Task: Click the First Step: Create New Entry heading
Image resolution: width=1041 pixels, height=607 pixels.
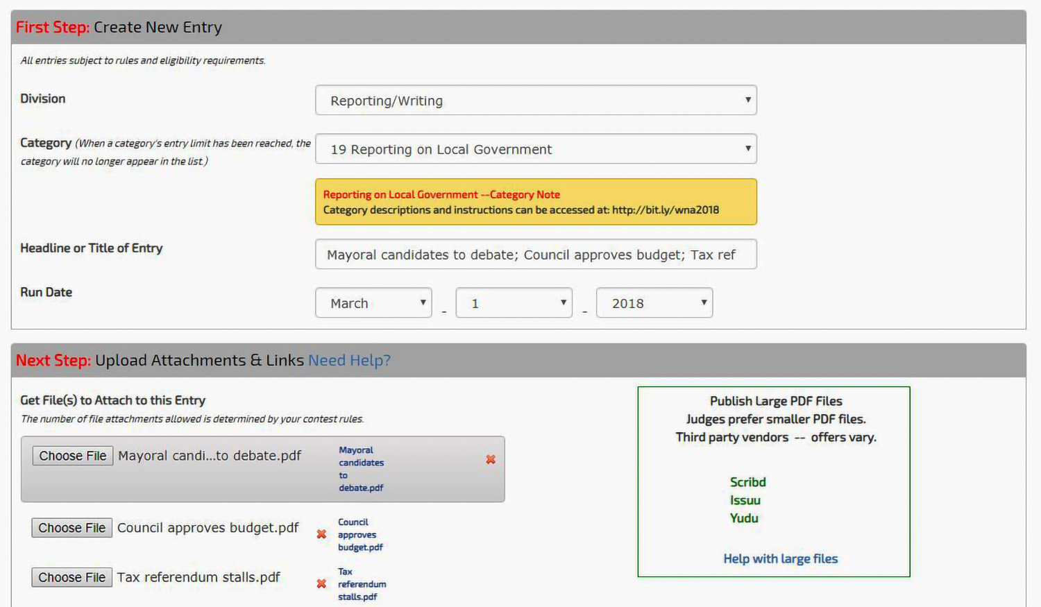Action: (119, 27)
